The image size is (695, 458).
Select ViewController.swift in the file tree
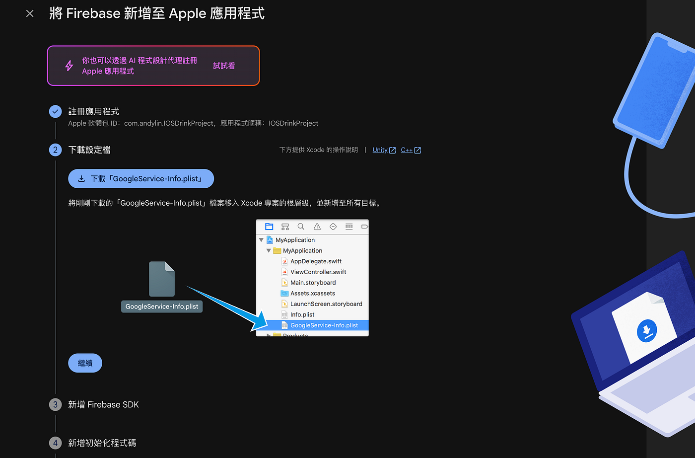point(312,272)
